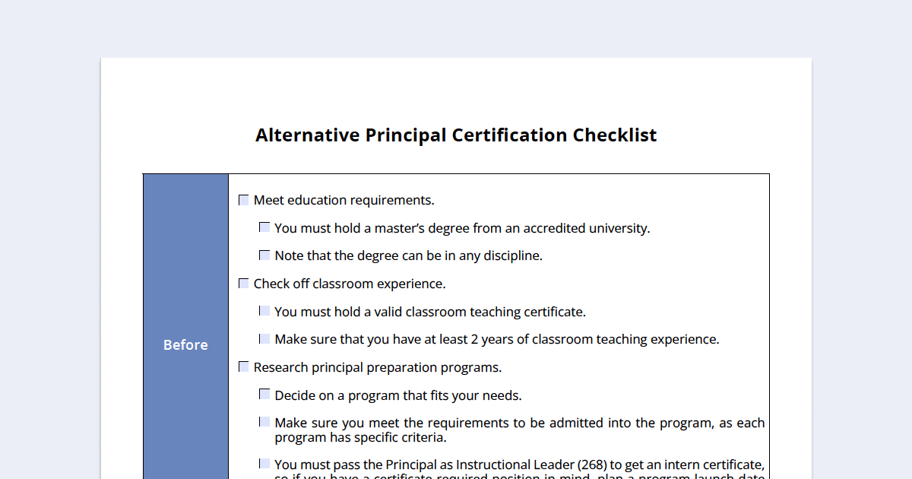
Task: Check 'Research principal preparation programs' checkbox
Action: coord(244,367)
